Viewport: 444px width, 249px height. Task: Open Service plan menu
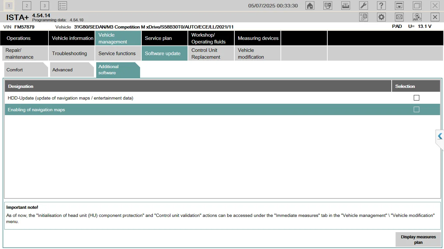coord(165,38)
